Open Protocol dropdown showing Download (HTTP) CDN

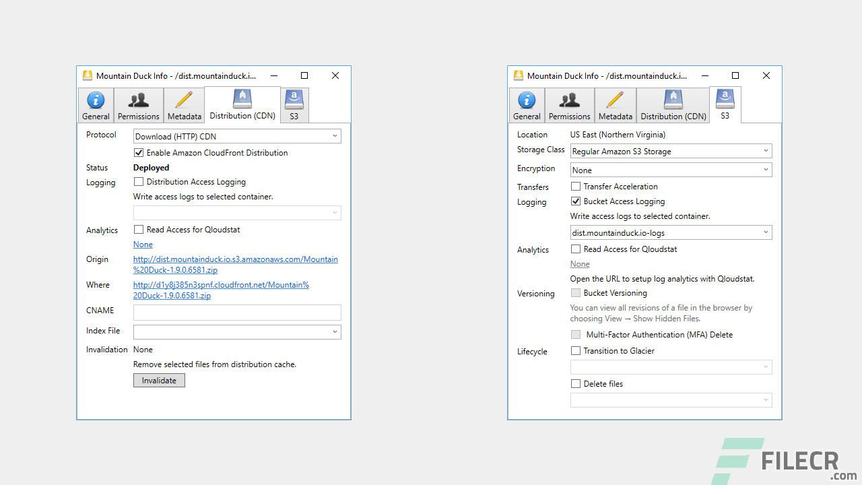pyautogui.click(x=237, y=136)
